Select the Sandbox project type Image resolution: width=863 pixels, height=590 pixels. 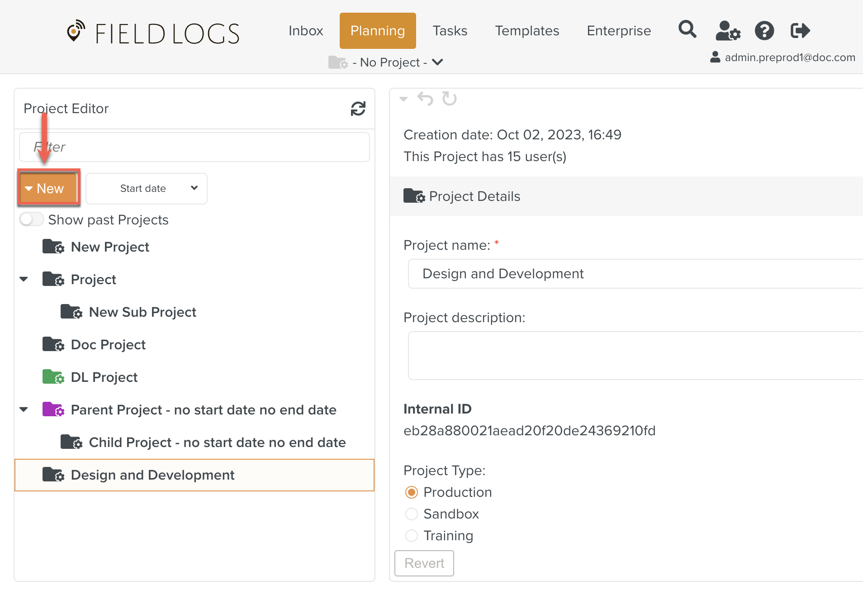click(x=412, y=514)
